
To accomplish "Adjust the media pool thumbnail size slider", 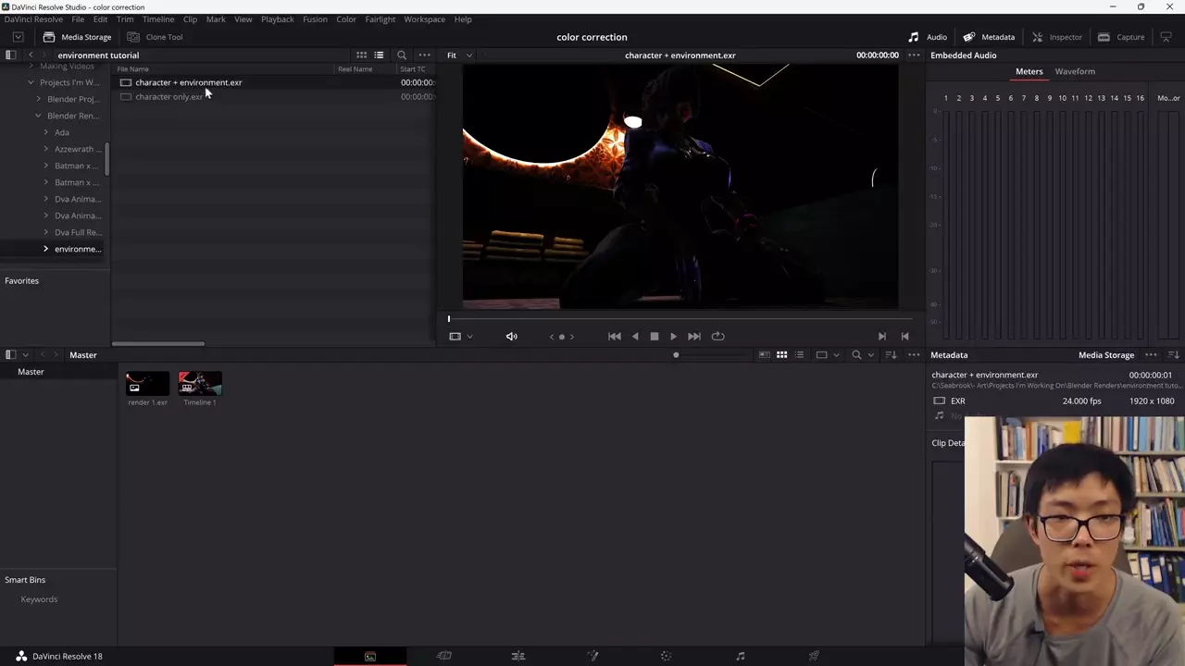I will tap(676, 355).
